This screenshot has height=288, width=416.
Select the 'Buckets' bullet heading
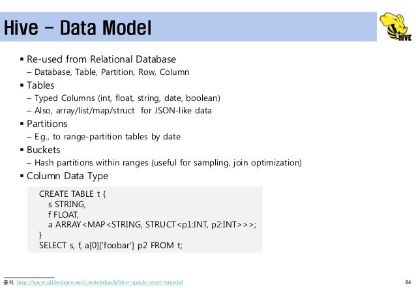pos(43,150)
